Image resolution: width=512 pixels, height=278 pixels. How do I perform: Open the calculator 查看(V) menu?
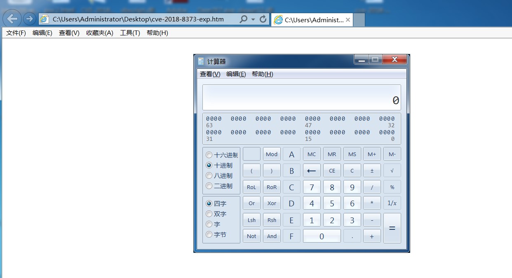point(210,74)
